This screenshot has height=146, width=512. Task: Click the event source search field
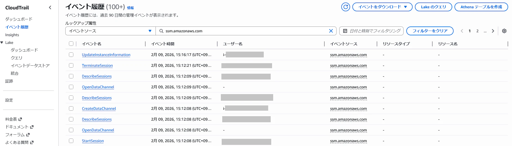point(246,31)
